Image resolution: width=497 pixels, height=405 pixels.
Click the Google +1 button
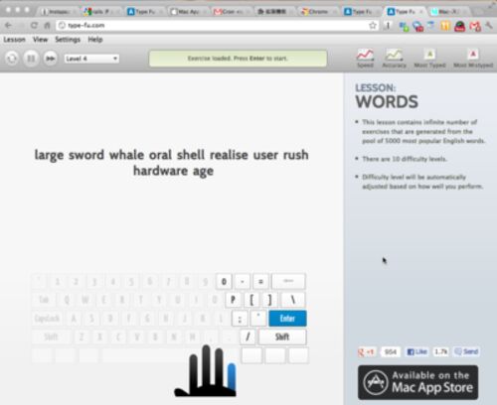367,351
